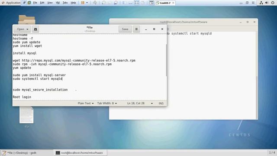Select the folder icon on the desktop
Screen dimensions: 277x156
[27, 20]
